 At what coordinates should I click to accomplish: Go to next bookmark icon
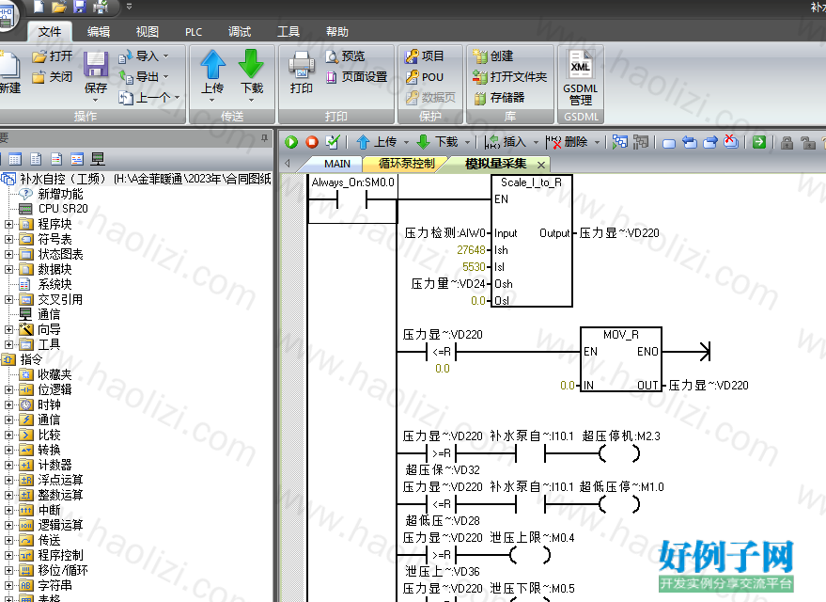tap(710, 142)
